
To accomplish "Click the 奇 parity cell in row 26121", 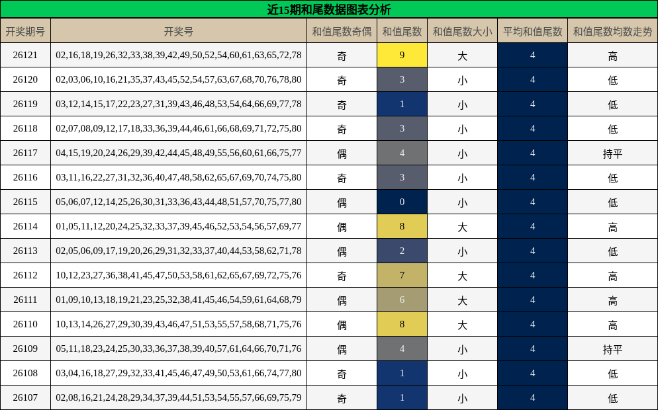I will tap(342, 56).
